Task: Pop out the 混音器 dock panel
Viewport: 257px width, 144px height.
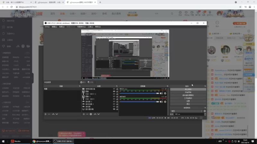Action: [167, 86]
